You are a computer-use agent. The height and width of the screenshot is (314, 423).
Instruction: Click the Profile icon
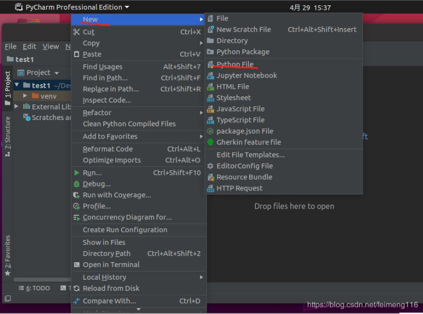point(77,206)
